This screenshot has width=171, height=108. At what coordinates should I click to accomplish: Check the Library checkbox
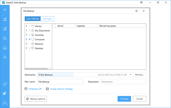click(29, 26)
